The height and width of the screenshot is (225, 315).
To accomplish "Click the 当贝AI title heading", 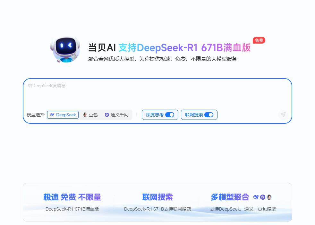I will [x=102, y=48].
